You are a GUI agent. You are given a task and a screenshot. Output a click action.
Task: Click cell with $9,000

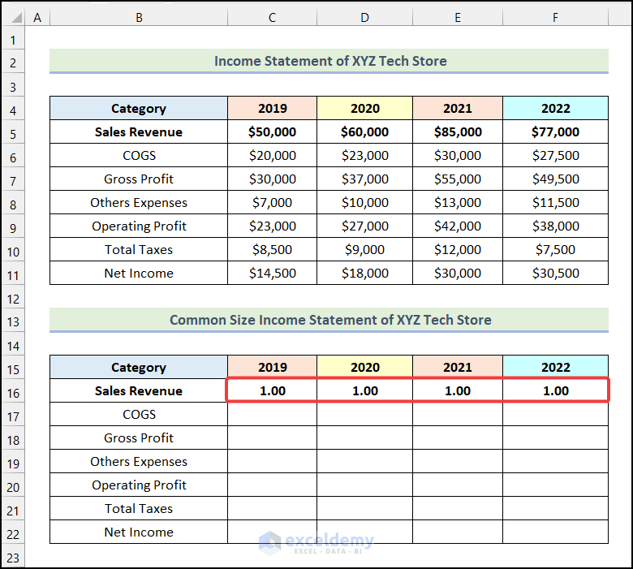[365, 249]
